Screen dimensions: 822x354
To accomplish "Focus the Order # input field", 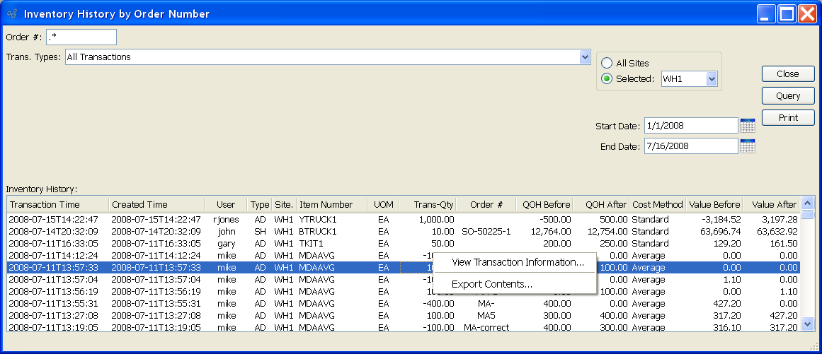I will [x=81, y=37].
